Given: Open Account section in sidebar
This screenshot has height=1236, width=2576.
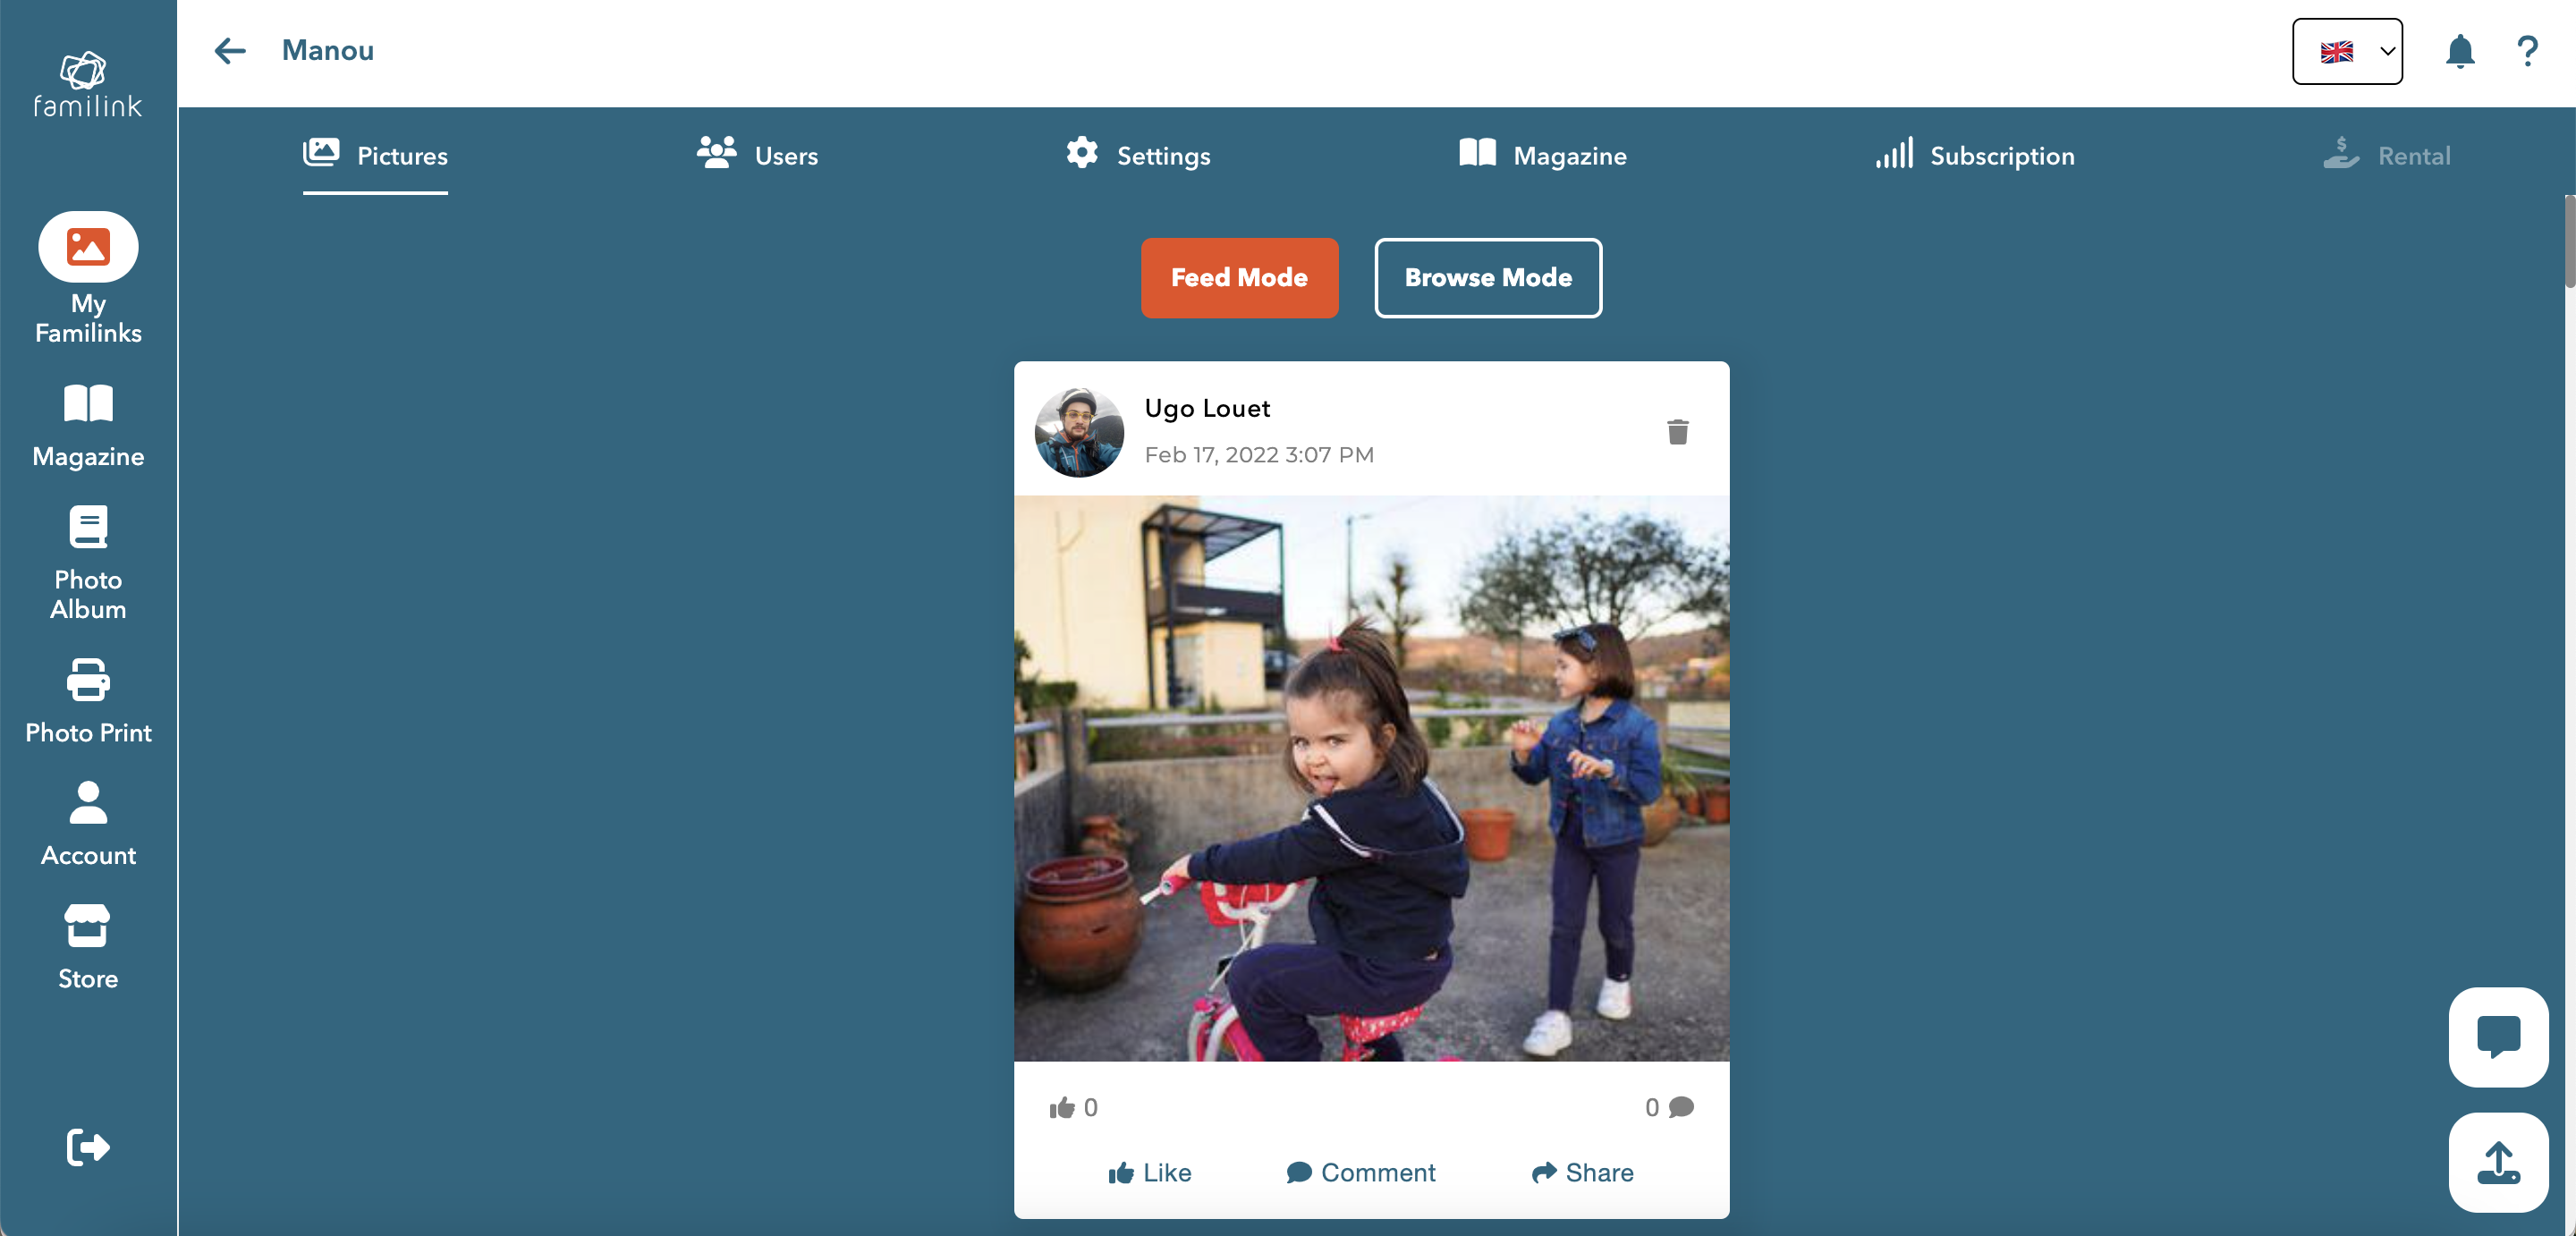Looking at the screenshot, I should coord(88,824).
